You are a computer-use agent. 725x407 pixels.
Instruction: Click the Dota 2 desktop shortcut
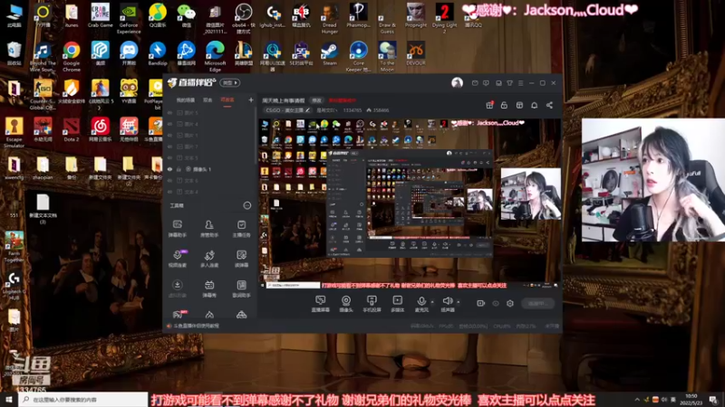(72, 129)
